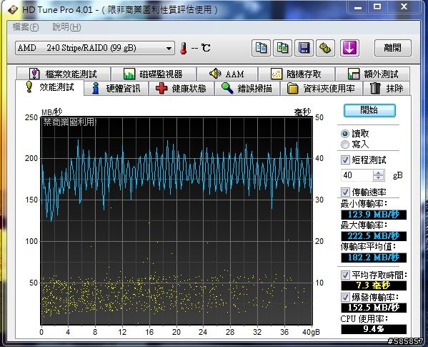Click the copy screenshot to clipboard icon
This screenshot has height=347, width=428.
pos(282,48)
